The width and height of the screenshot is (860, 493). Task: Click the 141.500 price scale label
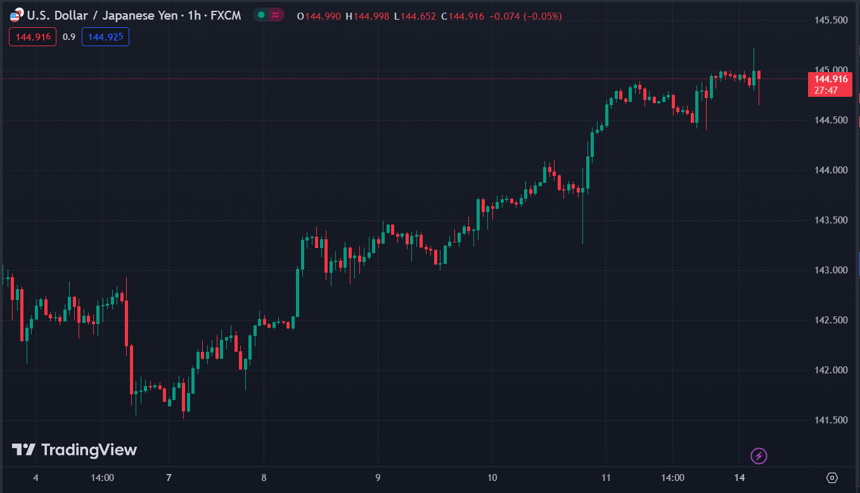click(830, 420)
